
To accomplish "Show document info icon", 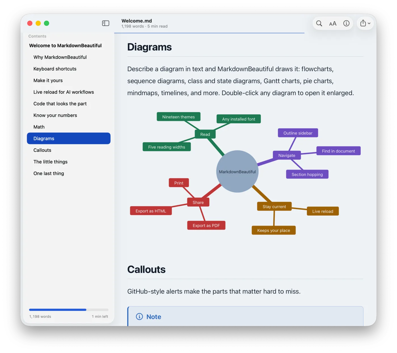I will 346,24.
